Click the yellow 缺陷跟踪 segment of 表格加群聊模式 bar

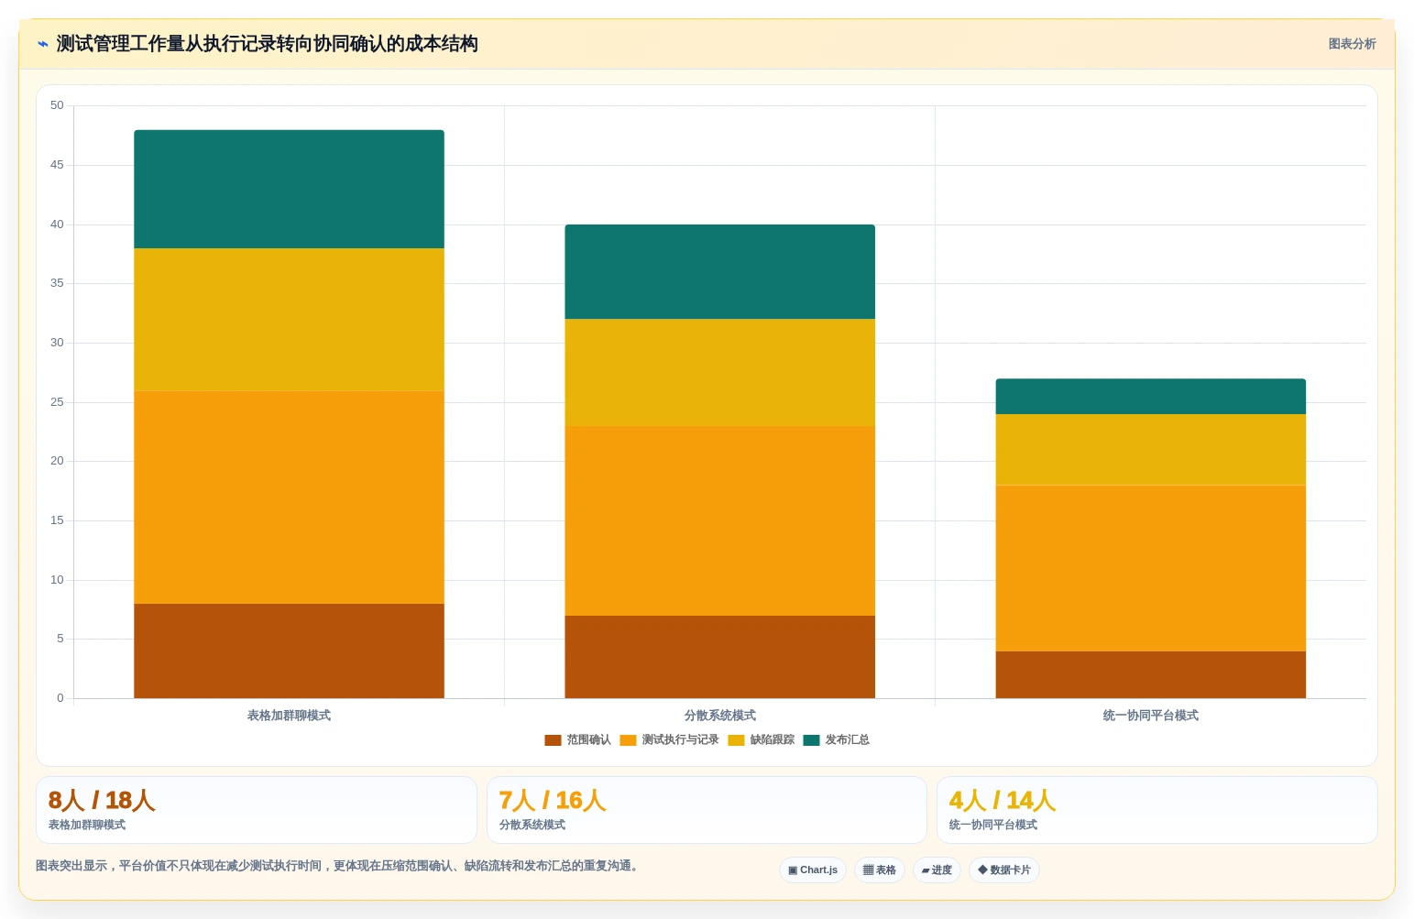[289, 320]
